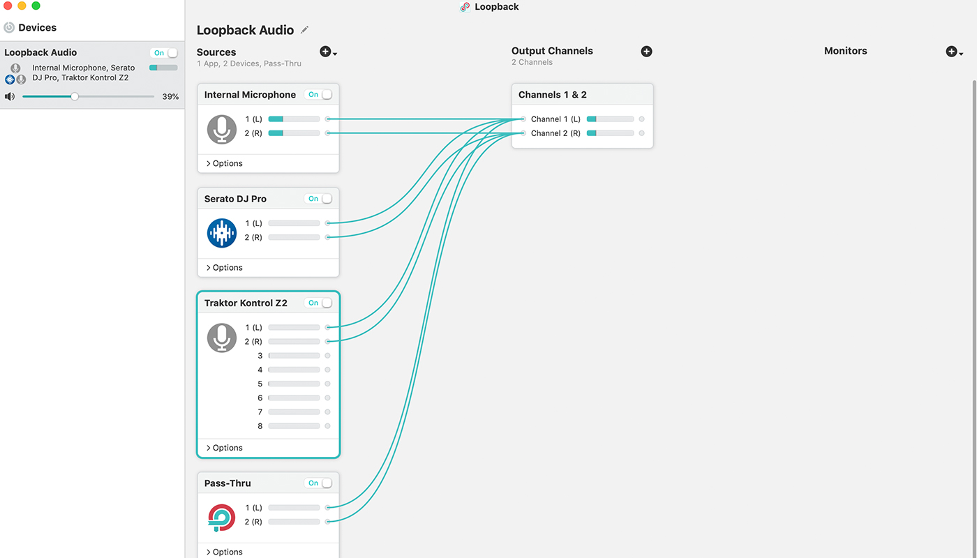This screenshot has height=558, width=977.
Task: Click the Traktor Kontrol Z2 microphone icon
Action: point(222,338)
